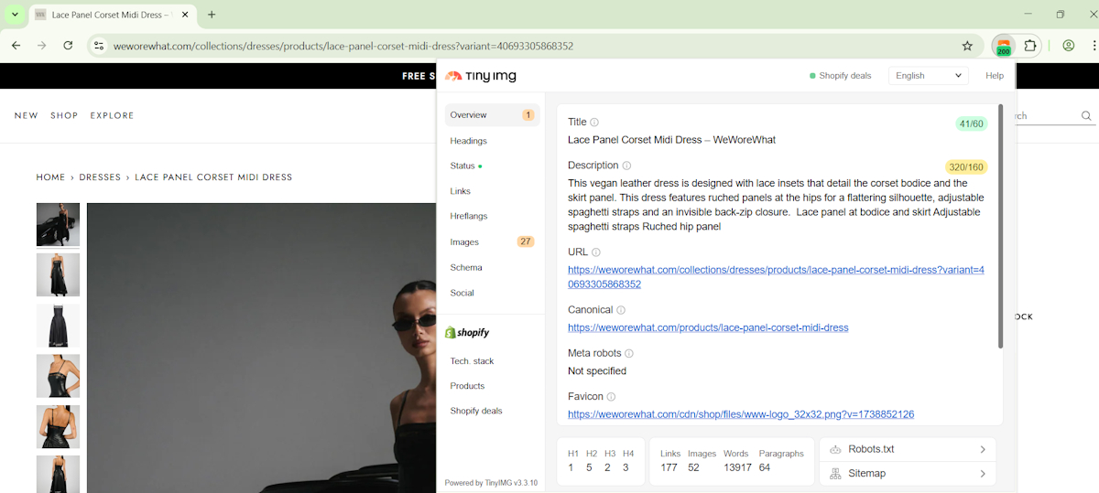
Task: Show info icon beside Canonical label
Action: coord(621,310)
